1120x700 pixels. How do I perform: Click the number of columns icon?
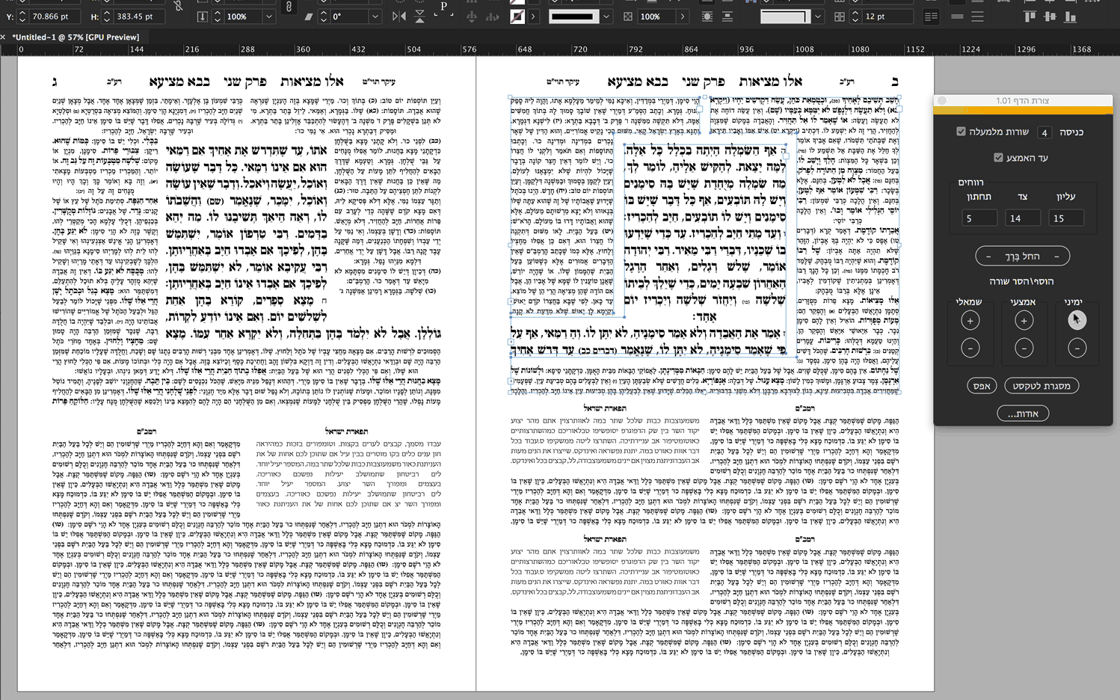840,16
